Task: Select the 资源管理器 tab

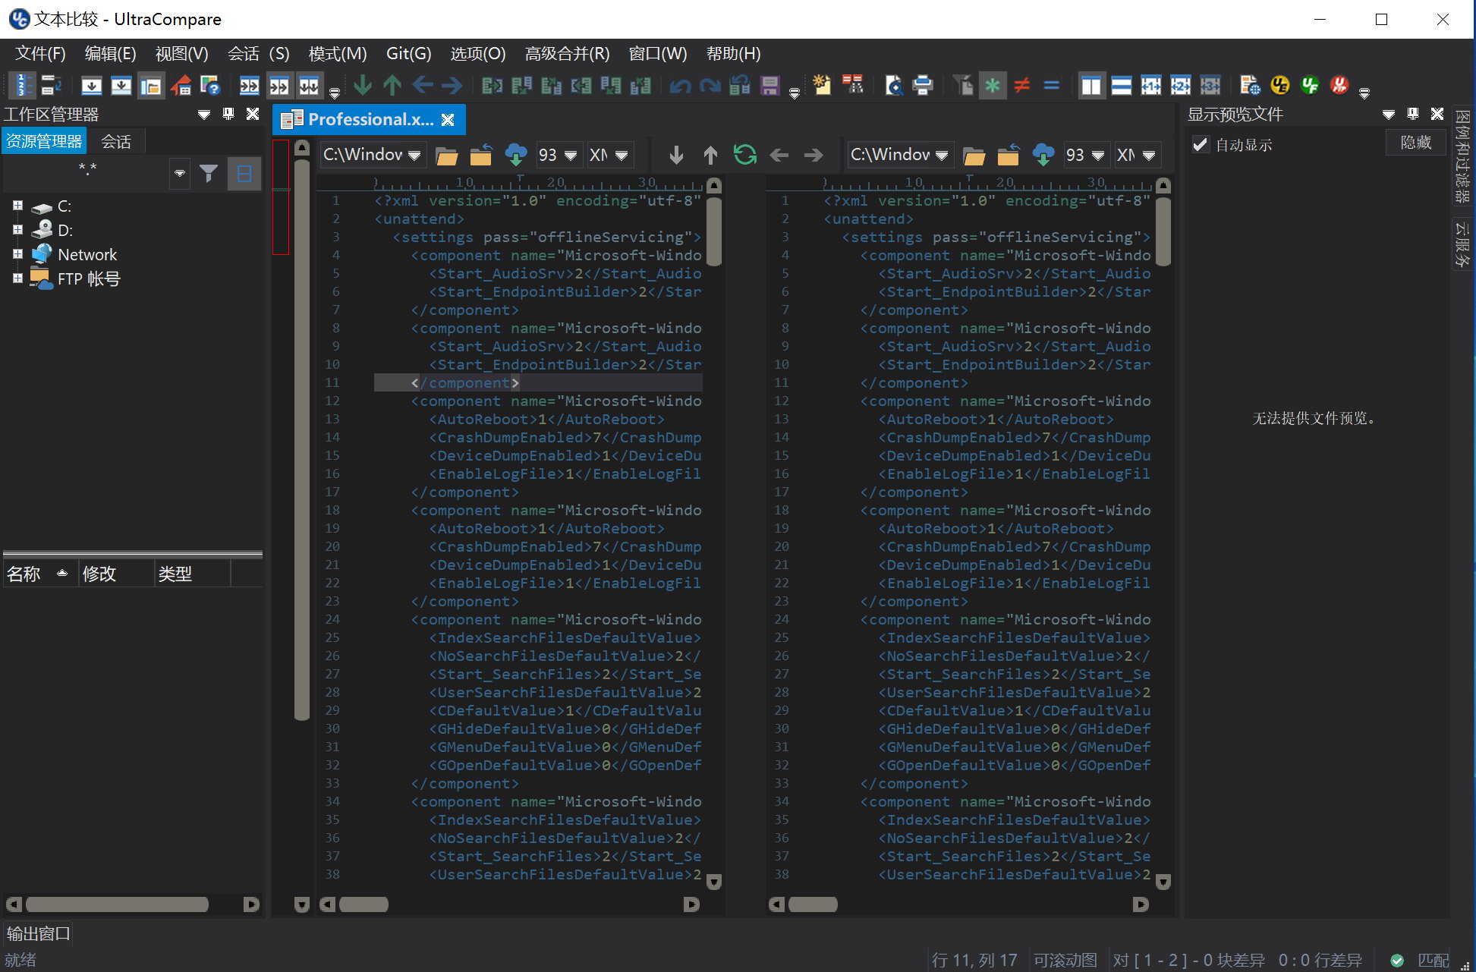Action: (x=44, y=141)
